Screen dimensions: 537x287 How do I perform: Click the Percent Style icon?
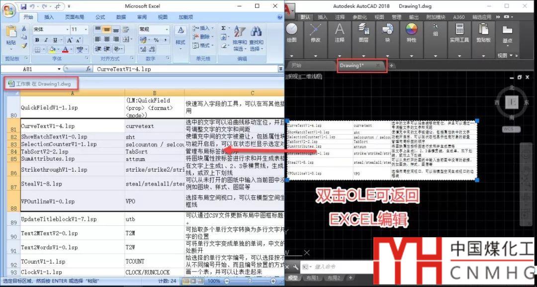tap(156, 40)
